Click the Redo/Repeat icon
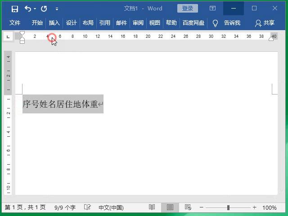Screen dimensions: 288x216 [44, 9]
